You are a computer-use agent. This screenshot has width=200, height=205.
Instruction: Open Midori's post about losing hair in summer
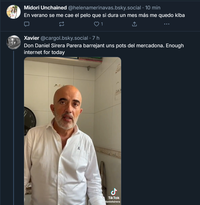[x=104, y=15]
